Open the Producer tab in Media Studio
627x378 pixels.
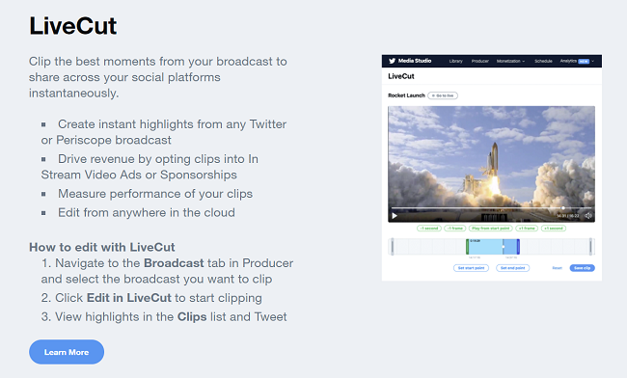click(479, 61)
